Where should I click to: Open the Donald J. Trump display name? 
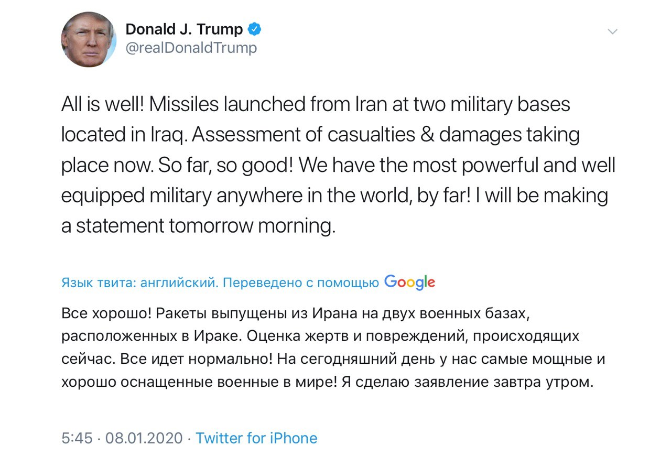pyautogui.click(x=184, y=29)
